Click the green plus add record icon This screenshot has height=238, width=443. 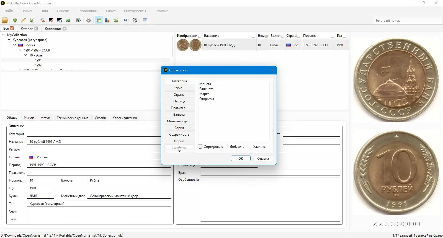pyautogui.click(x=15, y=20)
